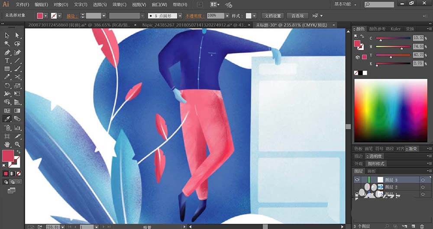Select the Selection (black arrow) tool

[x=7, y=35]
